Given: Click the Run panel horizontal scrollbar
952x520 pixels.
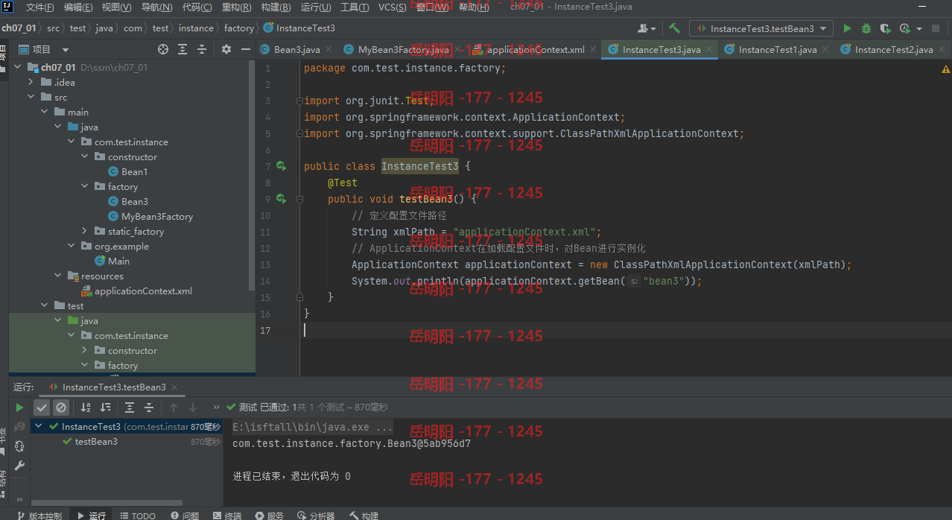Looking at the screenshot, I should pos(106,503).
